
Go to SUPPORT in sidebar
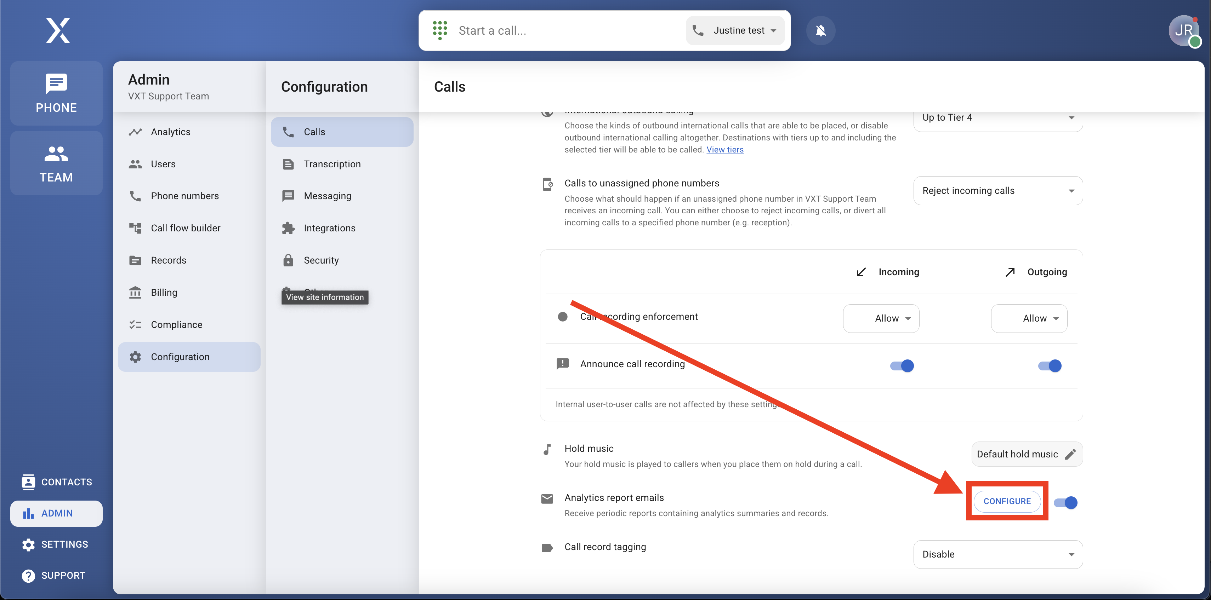coord(56,576)
